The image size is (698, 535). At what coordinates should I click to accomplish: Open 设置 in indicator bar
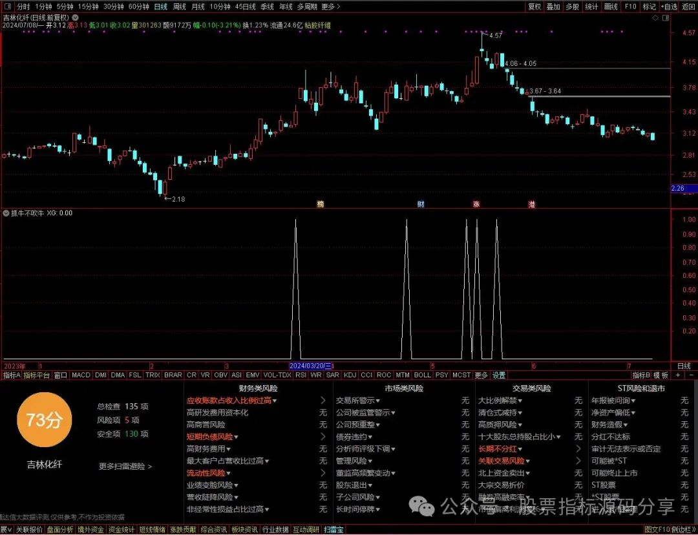pos(498,375)
